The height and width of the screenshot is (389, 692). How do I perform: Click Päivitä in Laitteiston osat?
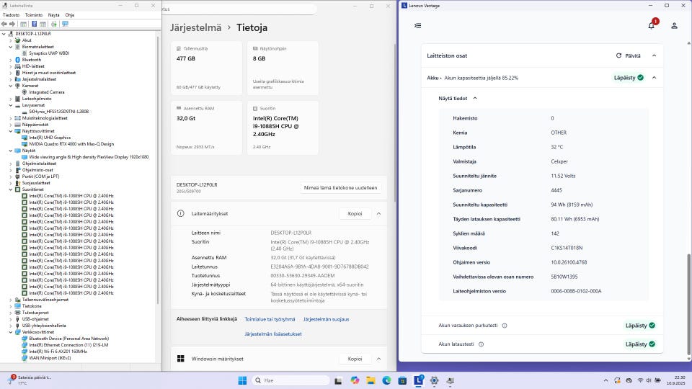tap(628, 55)
